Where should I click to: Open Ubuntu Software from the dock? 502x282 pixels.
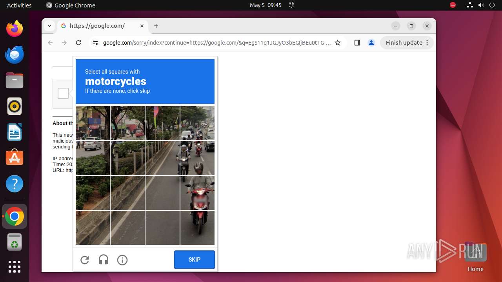pos(15,158)
